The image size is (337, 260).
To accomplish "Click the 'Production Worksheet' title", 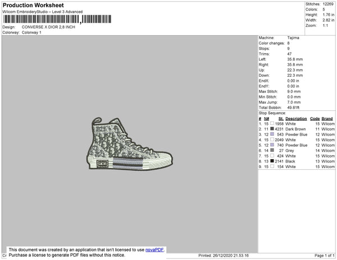I will pyautogui.click(x=33, y=5).
